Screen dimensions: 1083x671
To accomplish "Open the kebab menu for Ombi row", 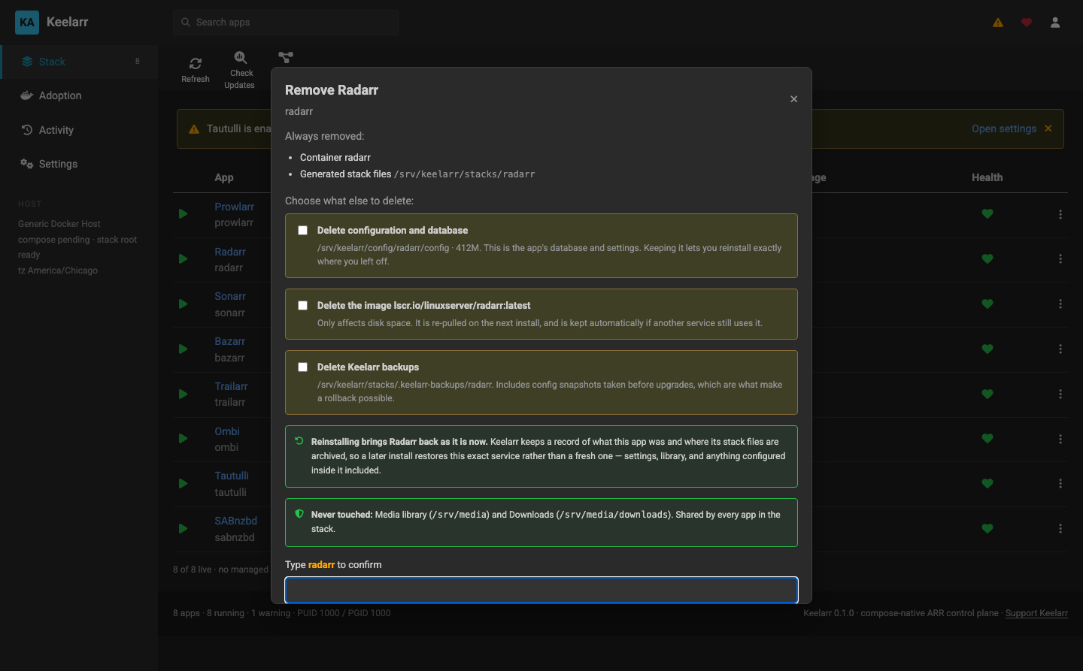I will 1060,439.
